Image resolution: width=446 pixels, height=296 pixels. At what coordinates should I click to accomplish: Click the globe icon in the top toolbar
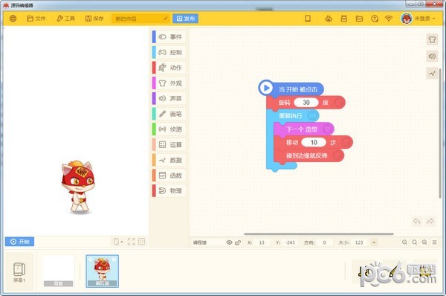coord(13,19)
